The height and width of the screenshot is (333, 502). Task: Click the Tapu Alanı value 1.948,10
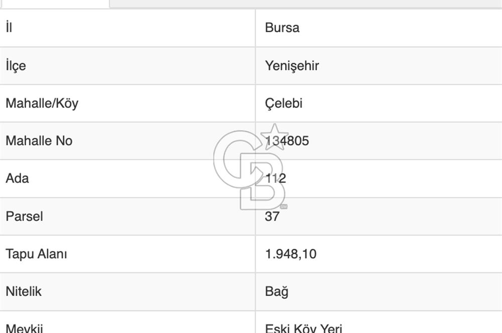tap(290, 254)
